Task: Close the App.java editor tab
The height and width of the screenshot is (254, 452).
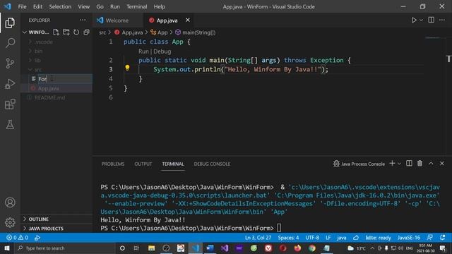Action: coord(188,20)
